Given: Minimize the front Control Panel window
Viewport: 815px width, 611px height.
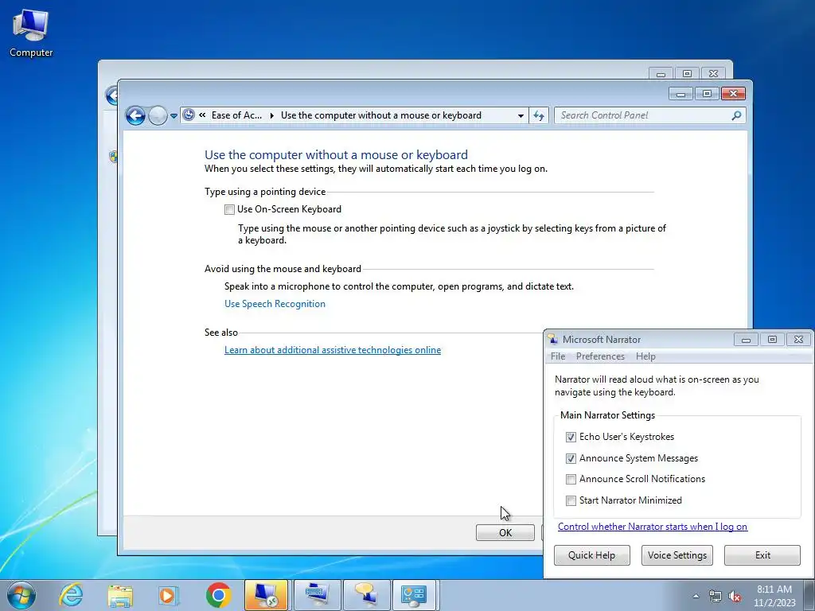Looking at the screenshot, I should pos(681,94).
